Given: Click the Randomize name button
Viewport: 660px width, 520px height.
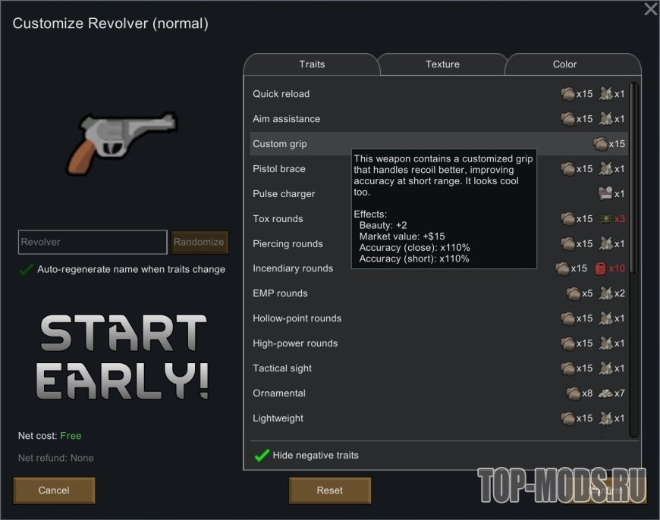Looking at the screenshot, I should point(200,242).
